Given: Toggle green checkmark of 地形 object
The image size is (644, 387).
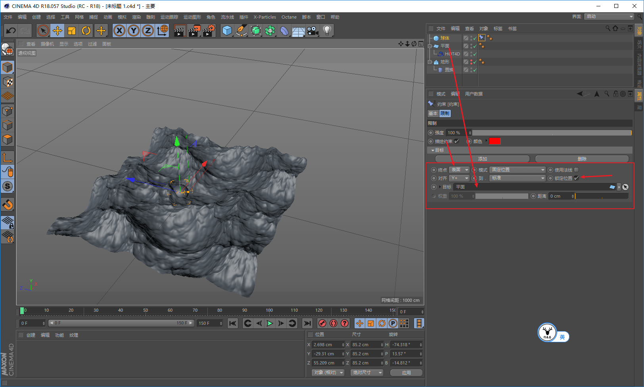Looking at the screenshot, I should [x=475, y=62].
